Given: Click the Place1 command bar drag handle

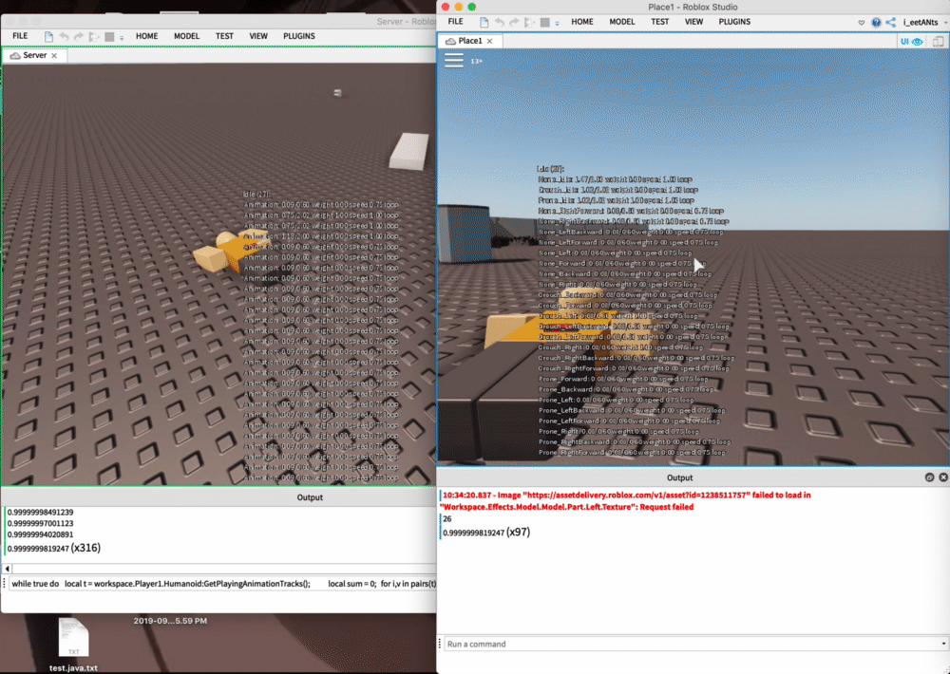Looking at the screenshot, I should 440,644.
